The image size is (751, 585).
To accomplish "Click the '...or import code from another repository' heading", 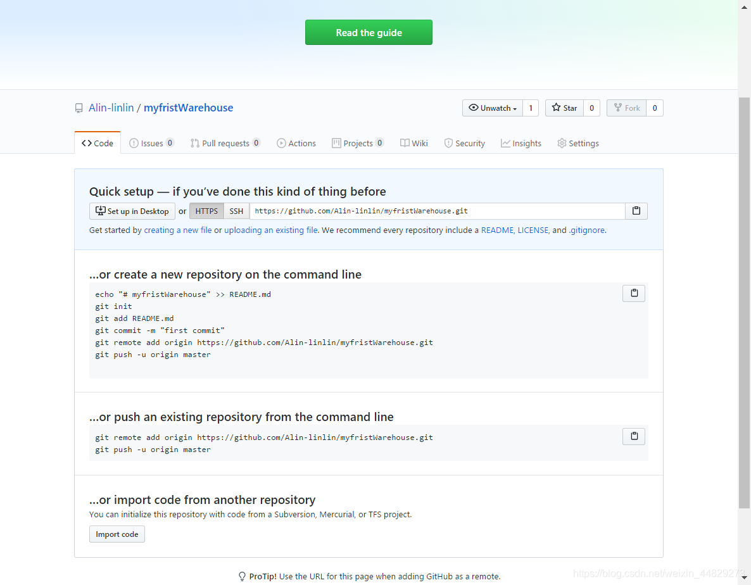I will pyautogui.click(x=202, y=500).
